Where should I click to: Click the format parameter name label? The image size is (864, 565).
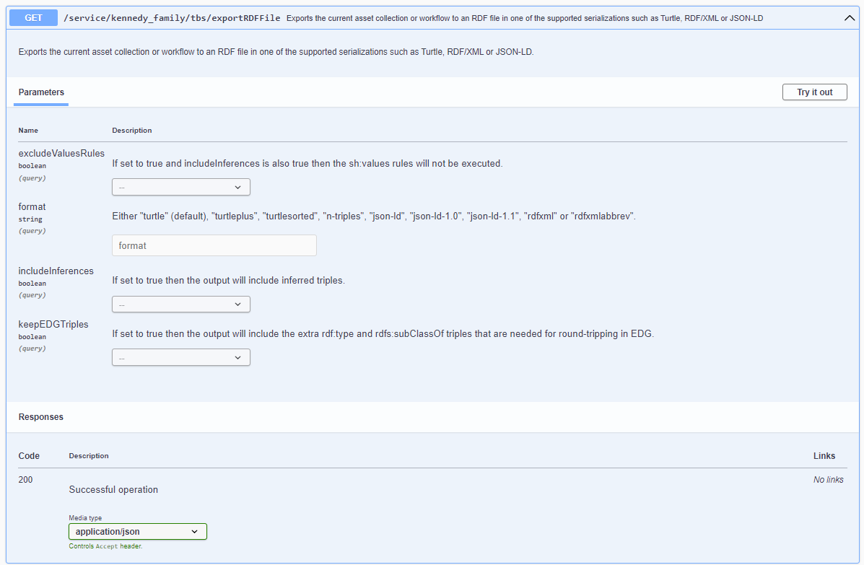pyautogui.click(x=32, y=206)
